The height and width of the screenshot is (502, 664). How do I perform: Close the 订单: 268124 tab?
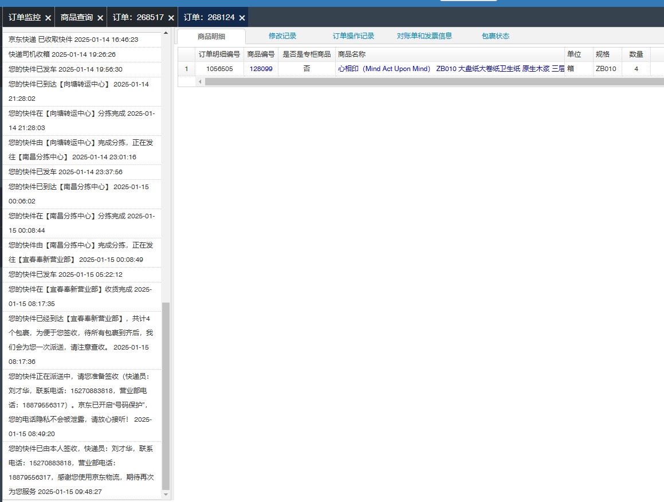[242, 18]
